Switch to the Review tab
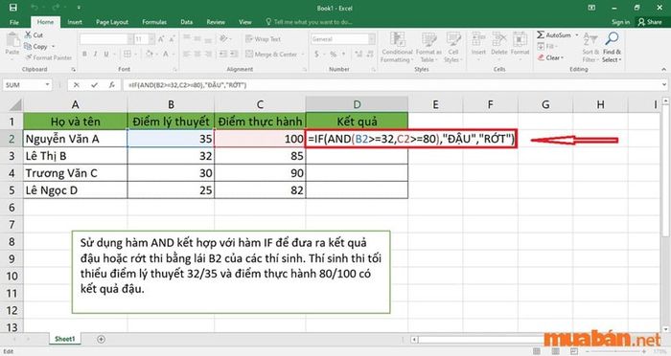This screenshot has height=356, width=671. click(x=216, y=22)
